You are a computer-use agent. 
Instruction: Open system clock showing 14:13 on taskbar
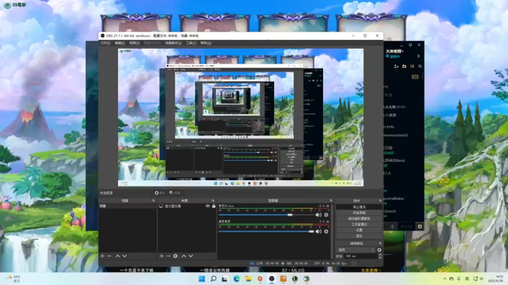[495, 279]
